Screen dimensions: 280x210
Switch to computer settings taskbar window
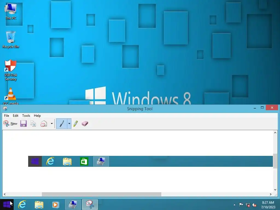pyautogui.click(x=73, y=205)
